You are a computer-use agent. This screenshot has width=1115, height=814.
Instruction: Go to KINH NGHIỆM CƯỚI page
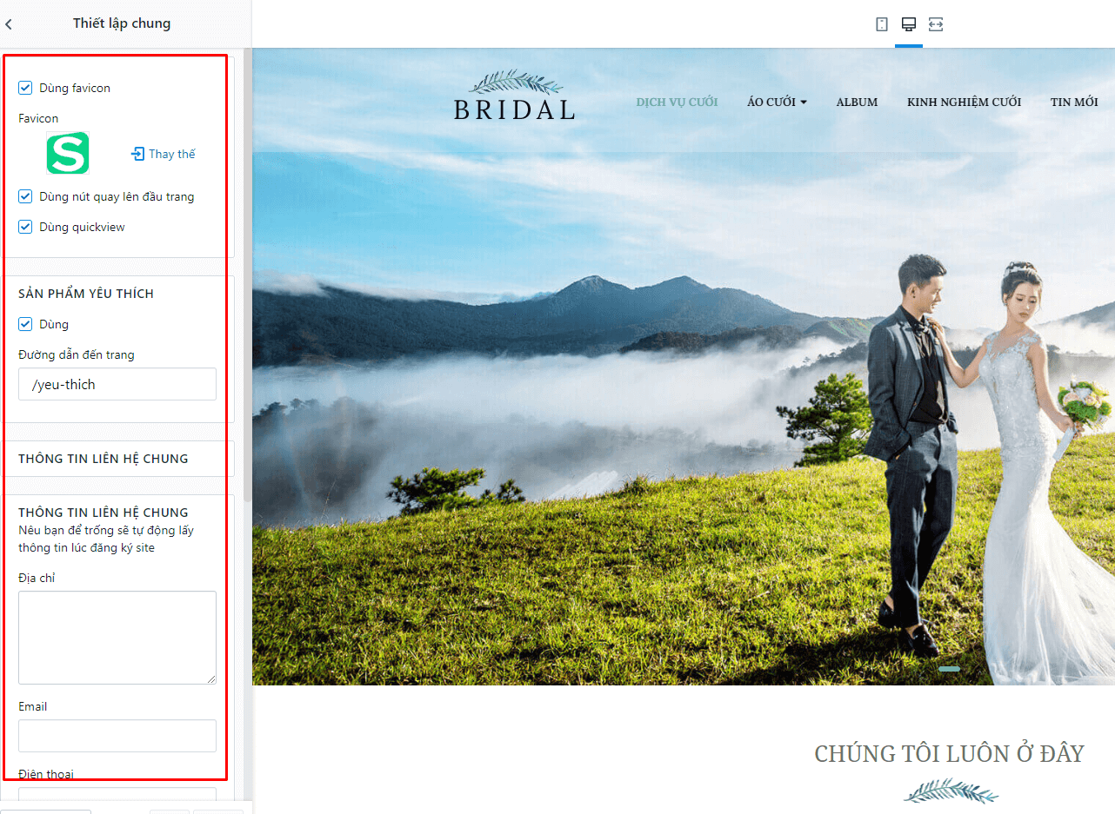tap(964, 102)
